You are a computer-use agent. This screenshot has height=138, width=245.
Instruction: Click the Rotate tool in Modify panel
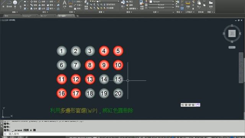42,2
